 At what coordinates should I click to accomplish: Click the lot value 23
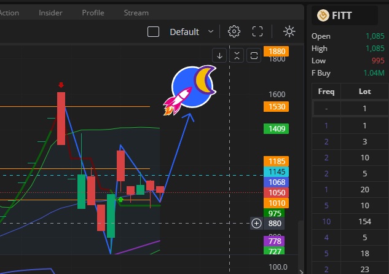[364, 269]
